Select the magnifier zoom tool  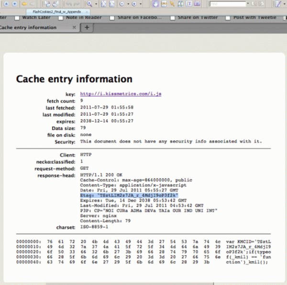tap(89, 4)
